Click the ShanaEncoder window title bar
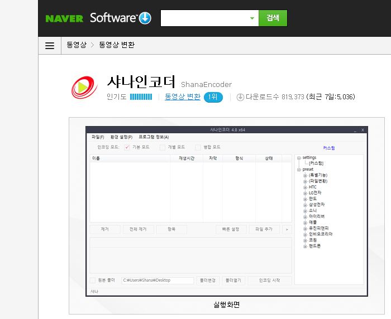The height and width of the screenshot is (319, 391). [x=227, y=130]
